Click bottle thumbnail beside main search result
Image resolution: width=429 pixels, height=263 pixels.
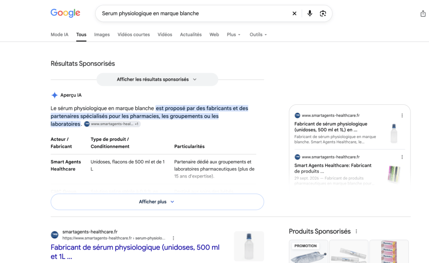click(x=249, y=246)
